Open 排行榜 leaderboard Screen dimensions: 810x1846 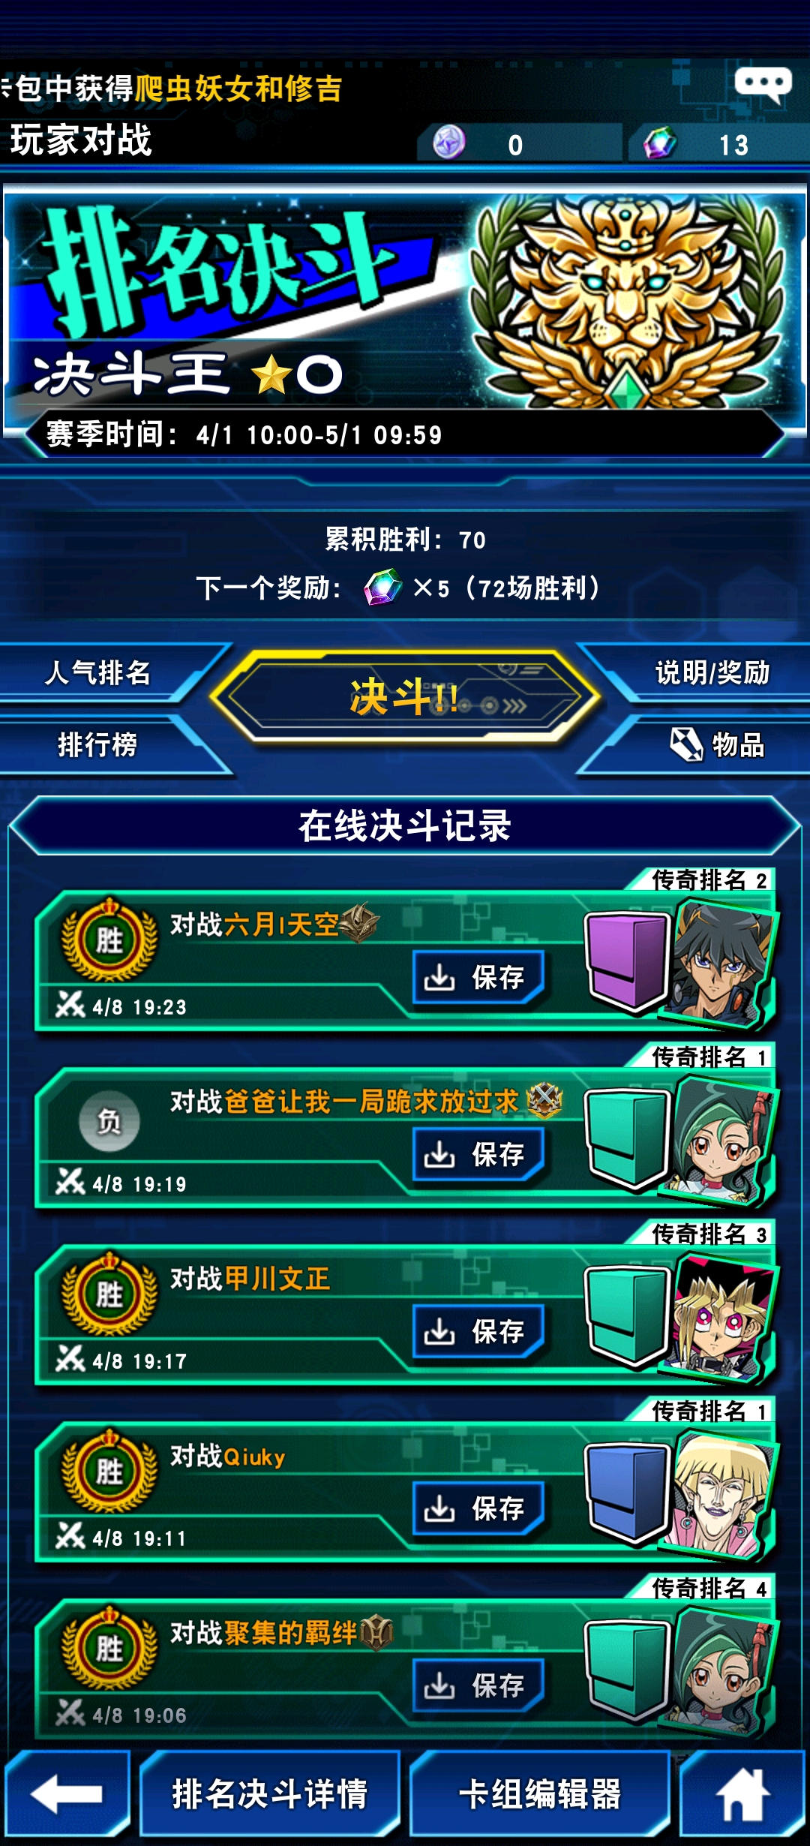pyautogui.click(x=98, y=744)
